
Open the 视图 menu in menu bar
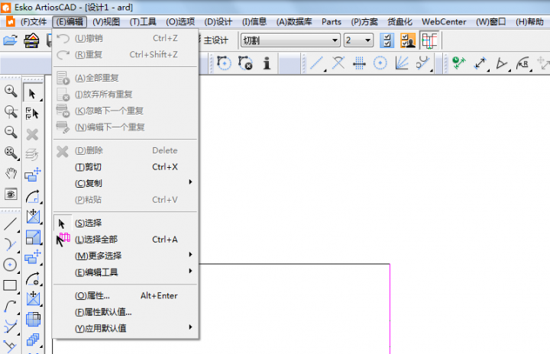[x=106, y=21]
